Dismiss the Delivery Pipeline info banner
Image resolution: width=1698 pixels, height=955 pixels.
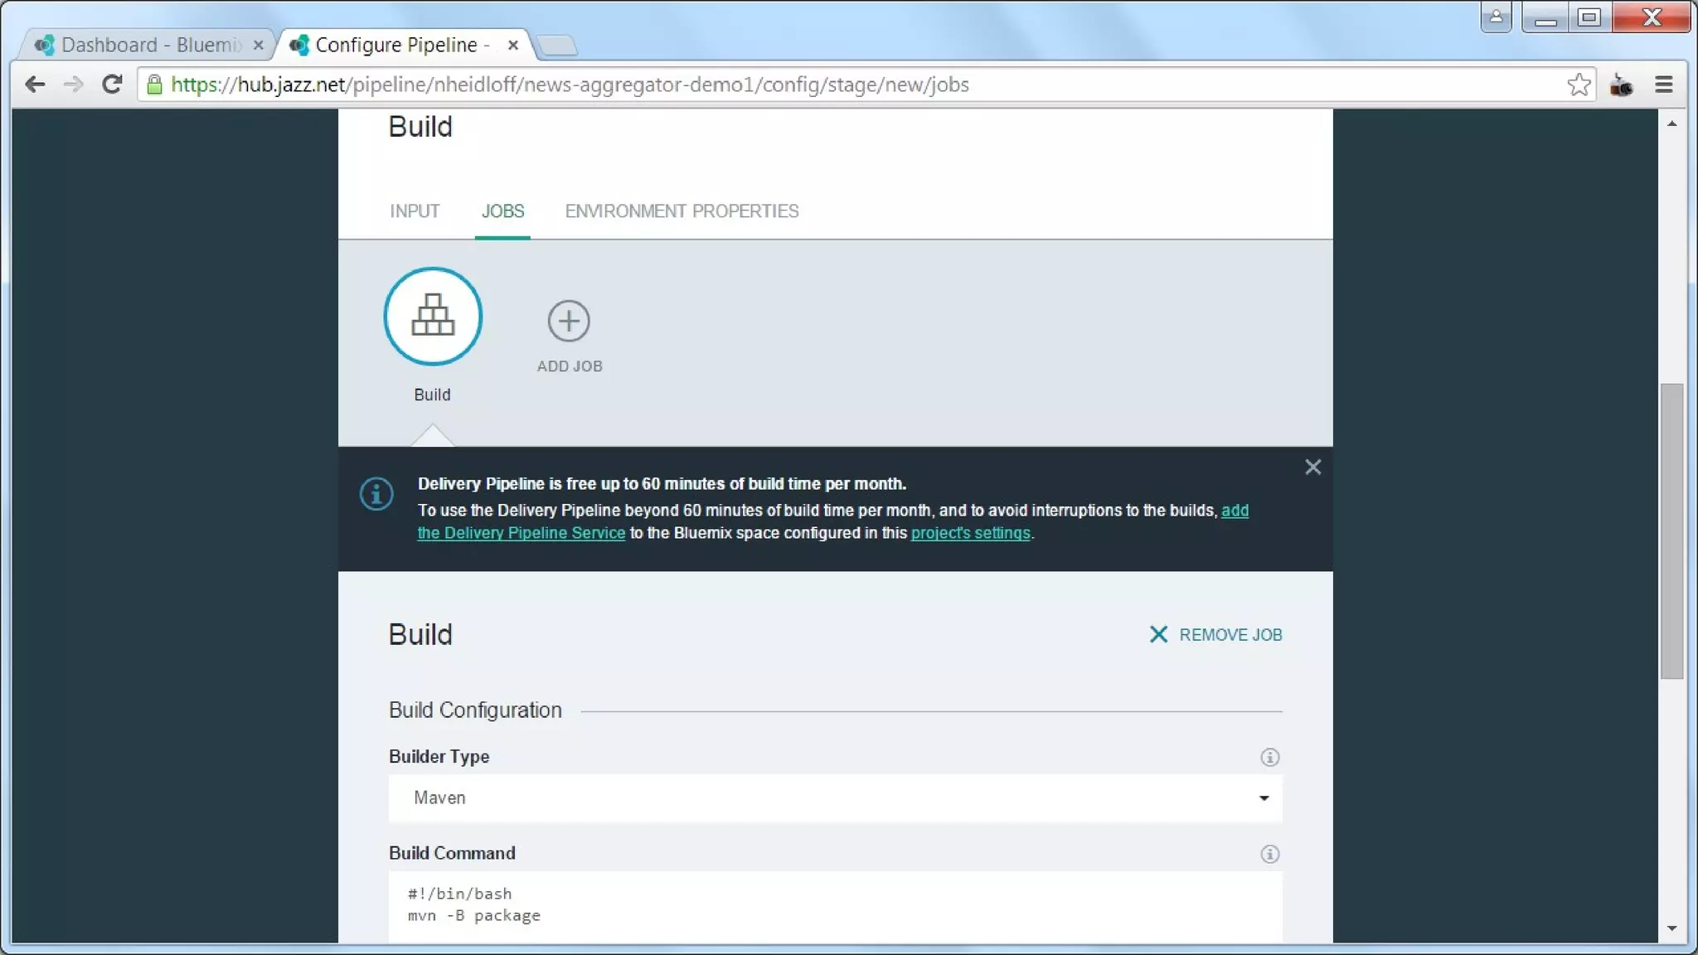click(1312, 468)
